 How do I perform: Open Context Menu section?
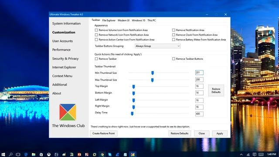(x=62, y=76)
